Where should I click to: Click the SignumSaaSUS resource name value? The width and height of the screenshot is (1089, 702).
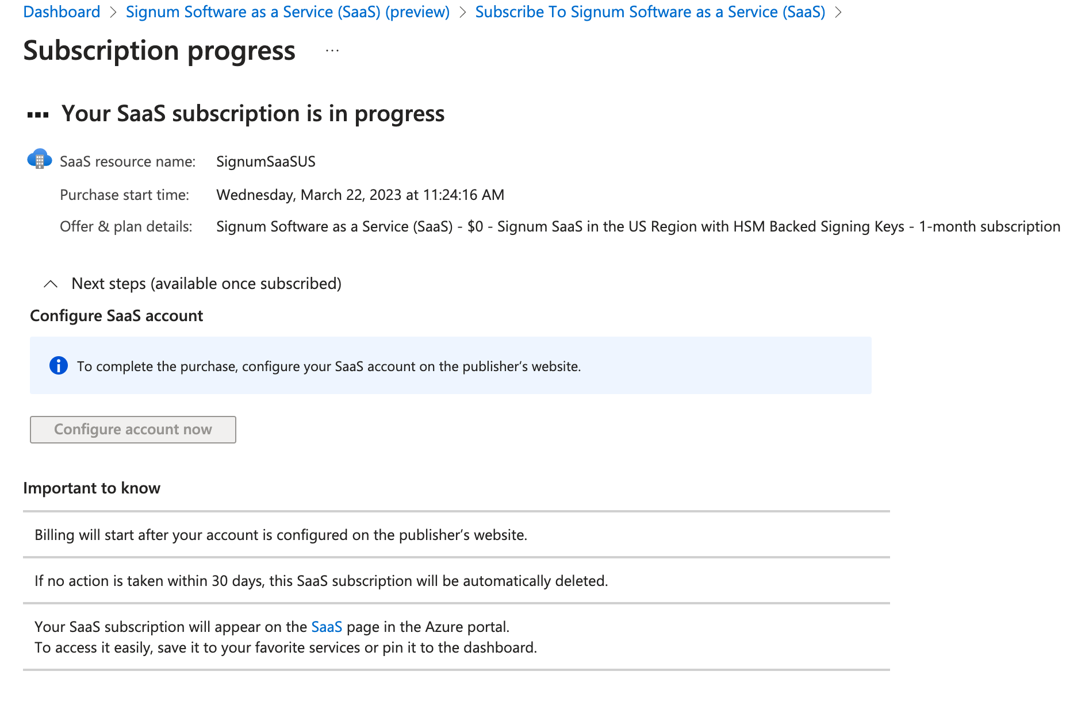click(266, 161)
